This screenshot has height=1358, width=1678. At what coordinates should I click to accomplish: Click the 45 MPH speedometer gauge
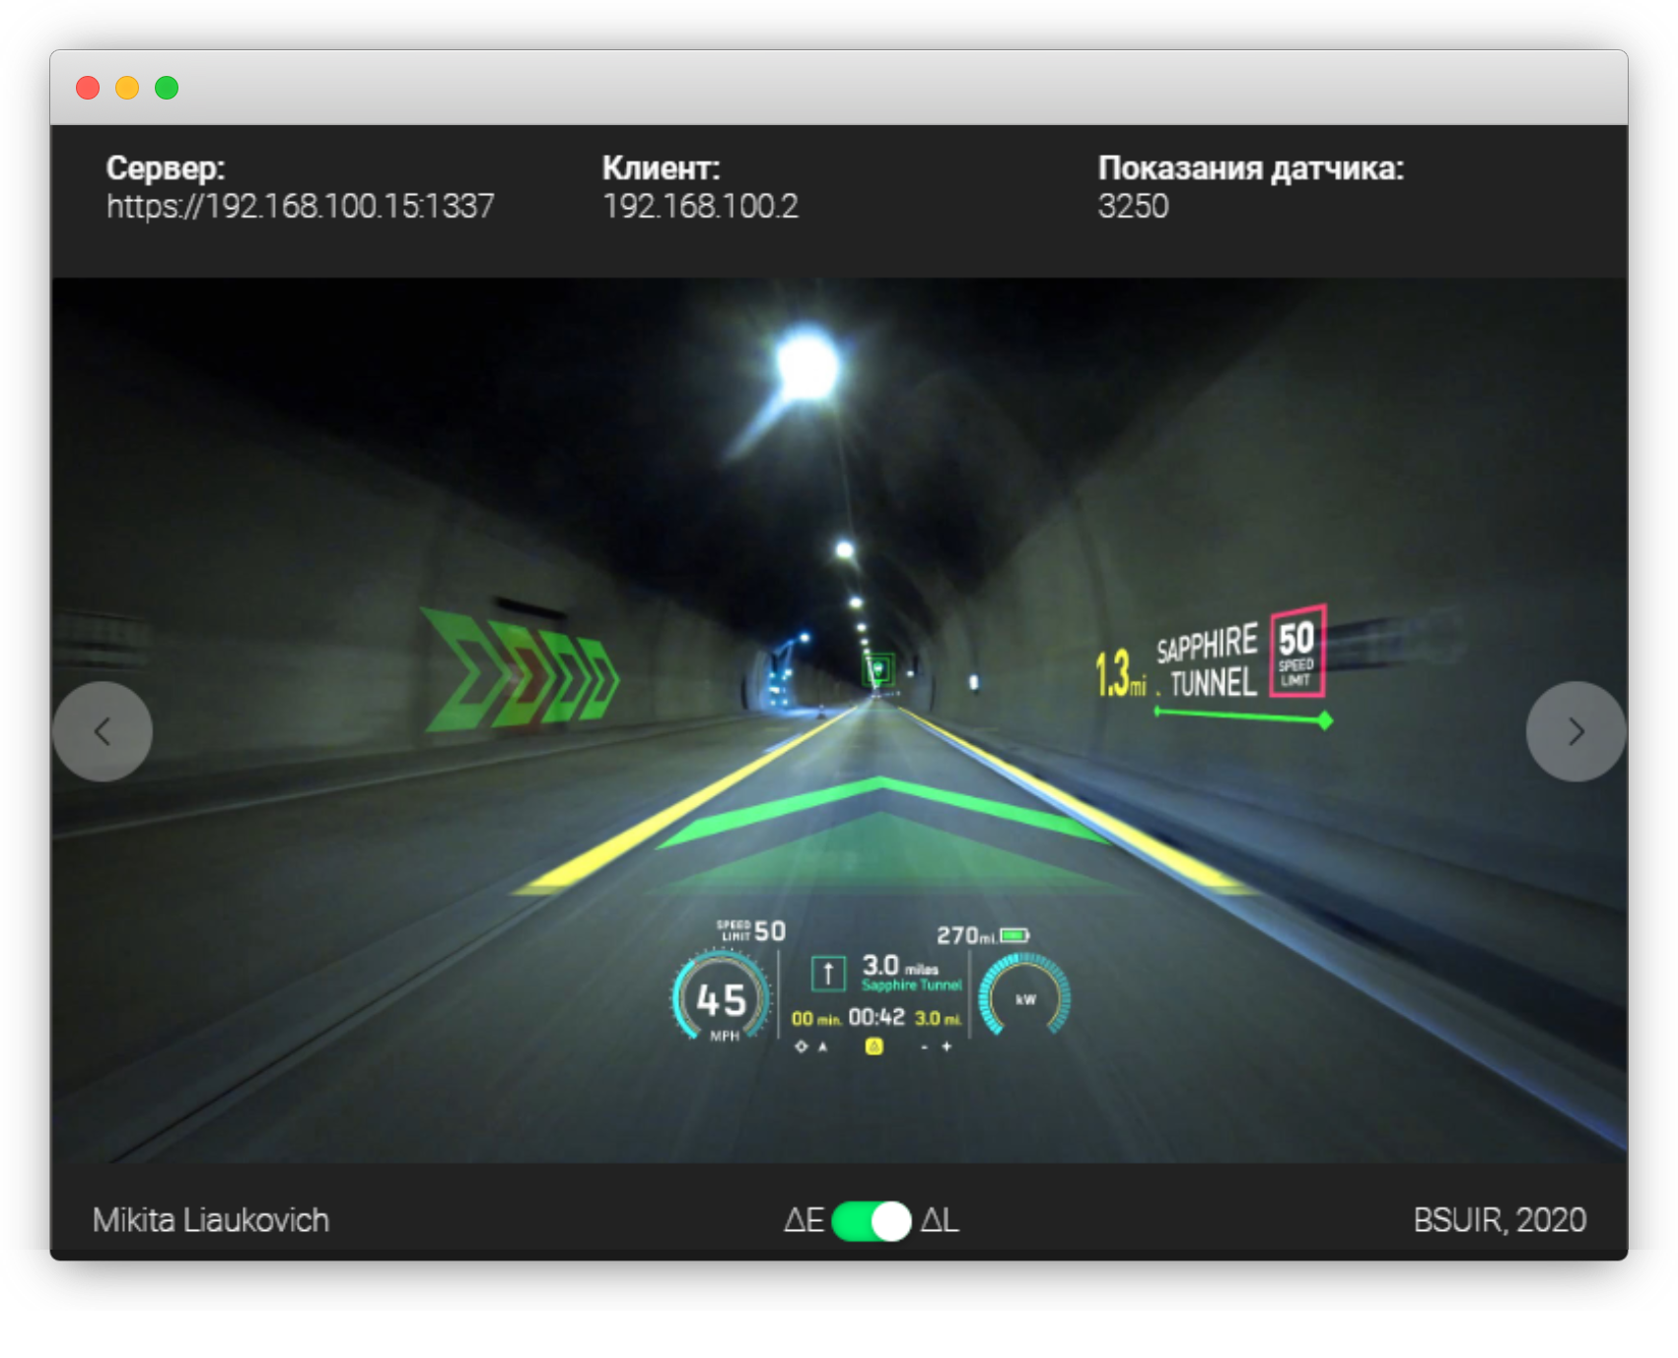coord(723,999)
